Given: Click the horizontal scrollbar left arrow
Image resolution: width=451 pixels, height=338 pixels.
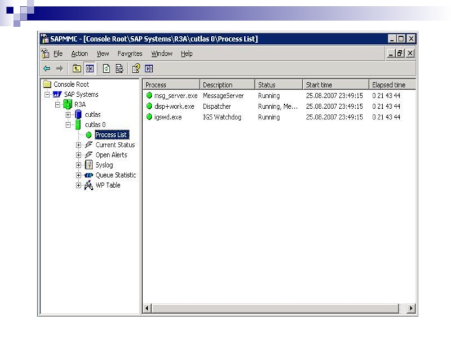Looking at the screenshot, I should tap(147, 308).
